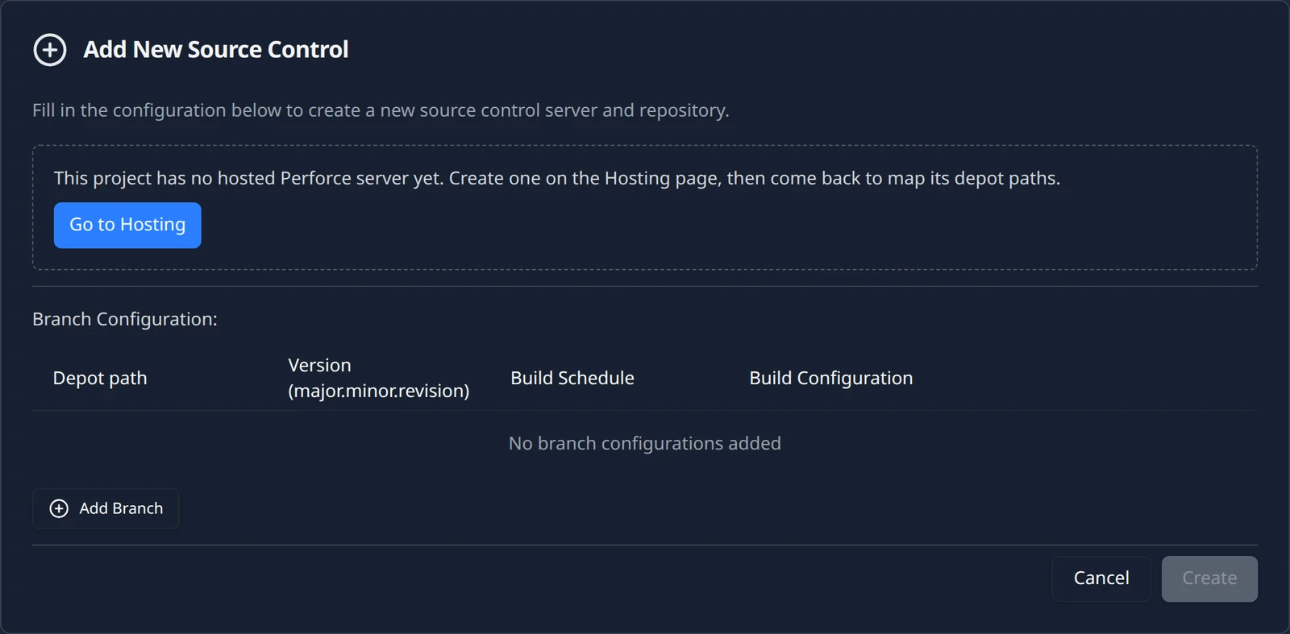The width and height of the screenshot is (1290, 634).
Task: Click the Branch Configuration label
Action: pyautogui.click(x=125, y=319)
